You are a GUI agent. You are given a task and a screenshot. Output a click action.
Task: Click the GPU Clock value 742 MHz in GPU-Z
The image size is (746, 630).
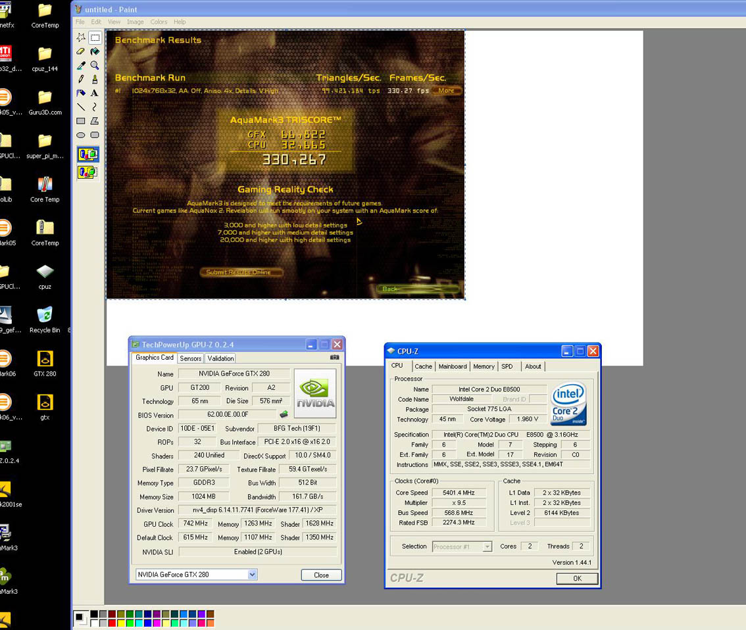[x=195, y=523]
